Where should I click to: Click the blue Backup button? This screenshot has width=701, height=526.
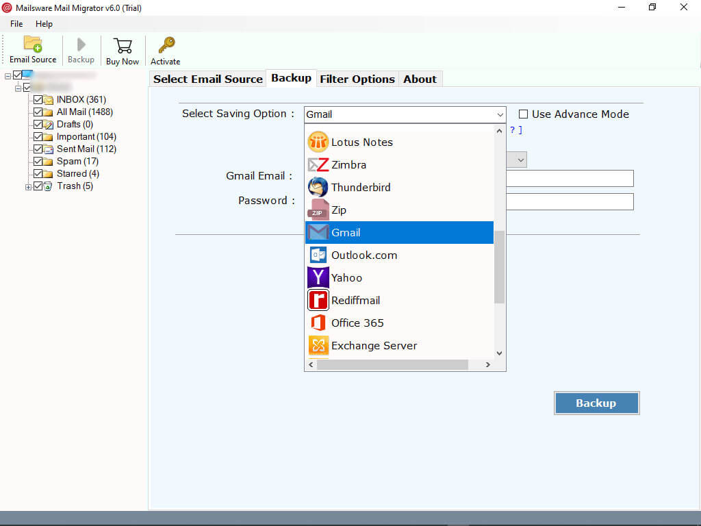(596, 403)
